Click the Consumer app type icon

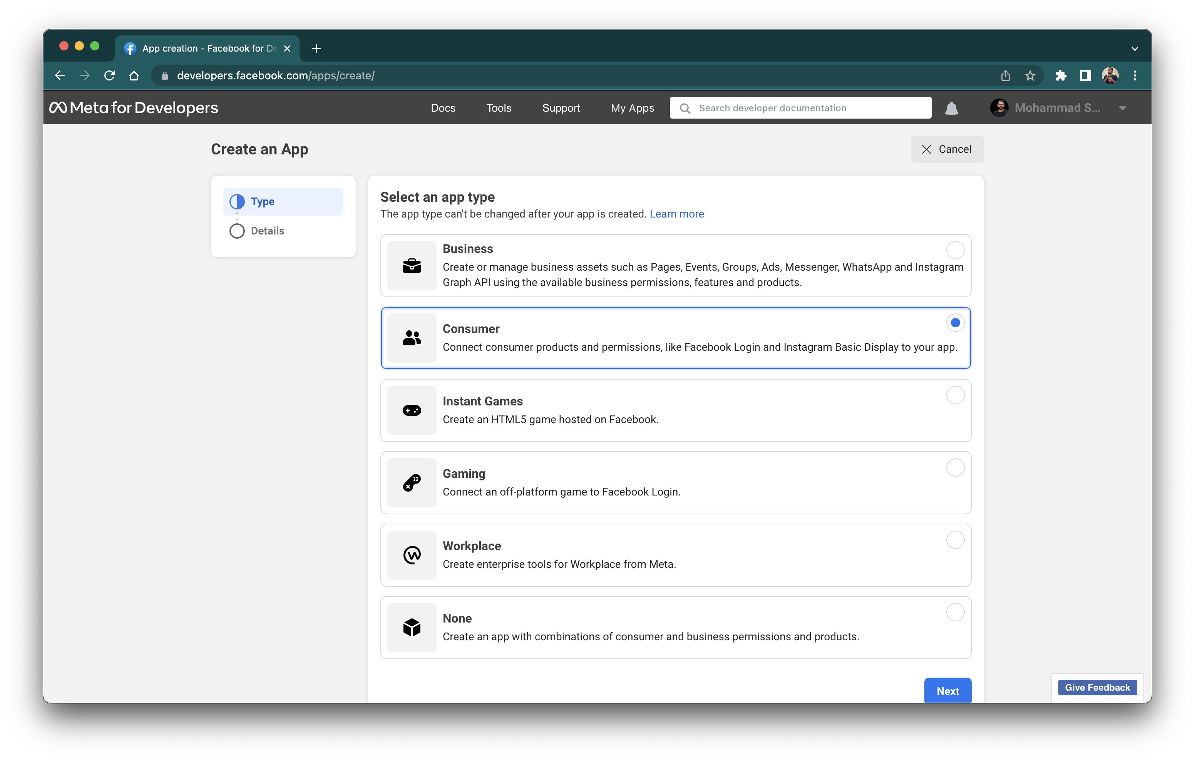412,337
